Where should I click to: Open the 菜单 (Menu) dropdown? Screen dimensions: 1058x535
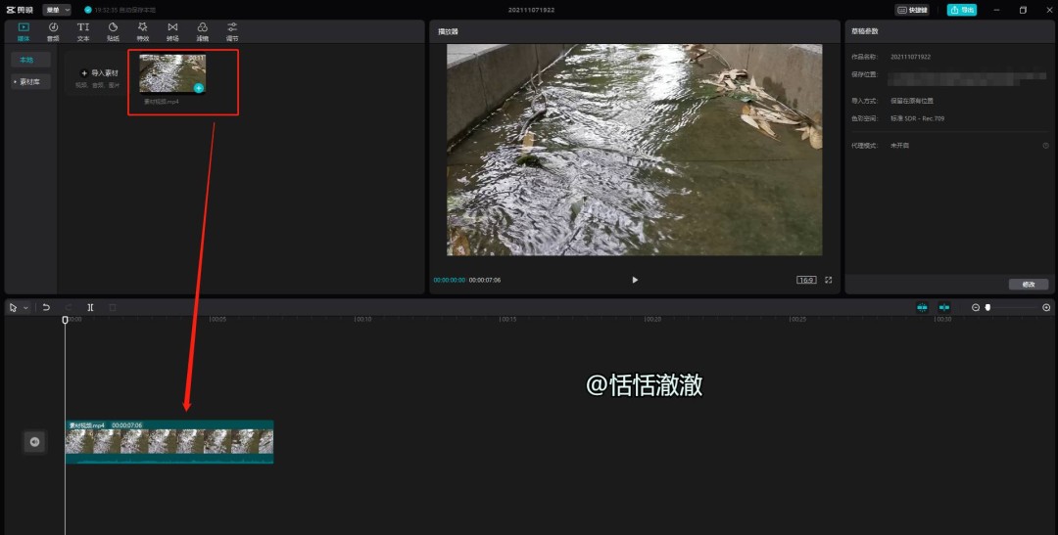click(57, 10)
